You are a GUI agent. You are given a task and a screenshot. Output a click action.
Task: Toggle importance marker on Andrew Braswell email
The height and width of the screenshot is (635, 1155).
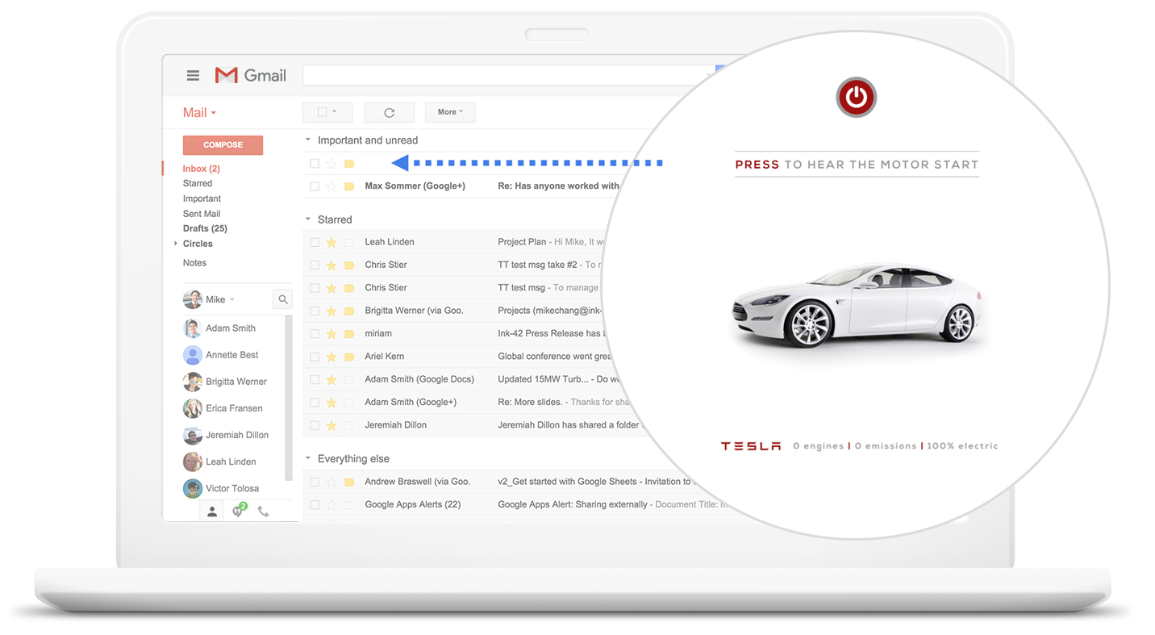[x=349, y=482]
